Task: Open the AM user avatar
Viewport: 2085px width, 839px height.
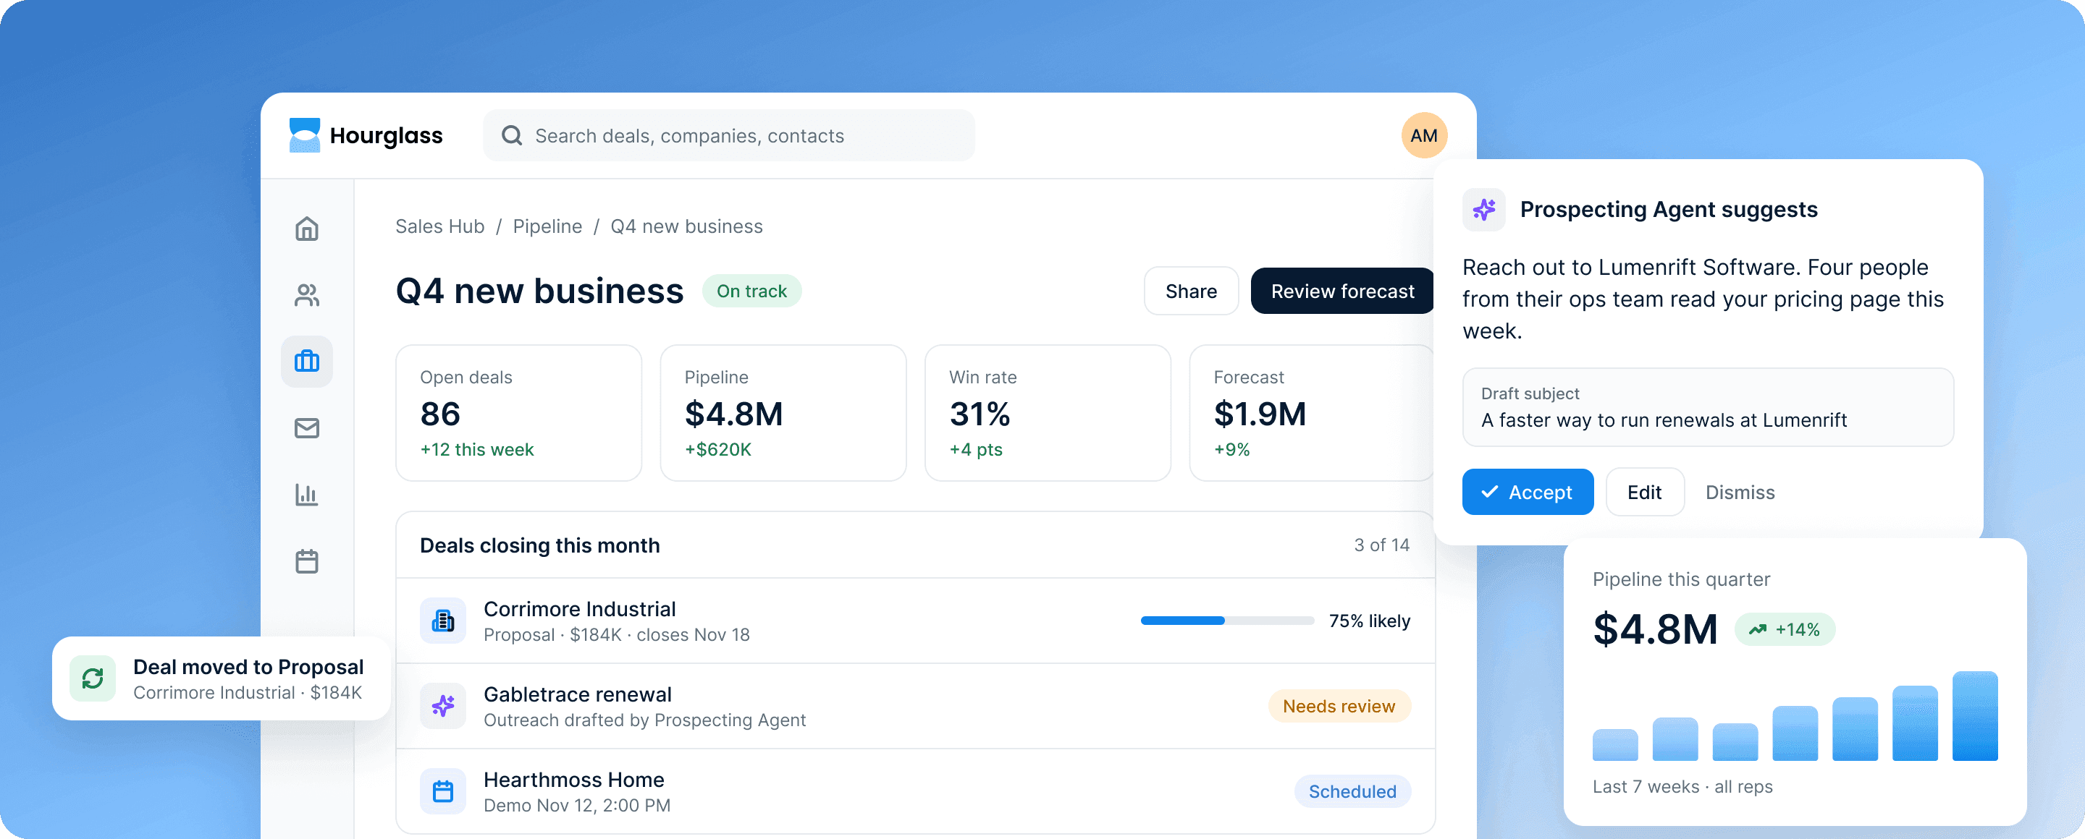Action: tap(1424, 135)
